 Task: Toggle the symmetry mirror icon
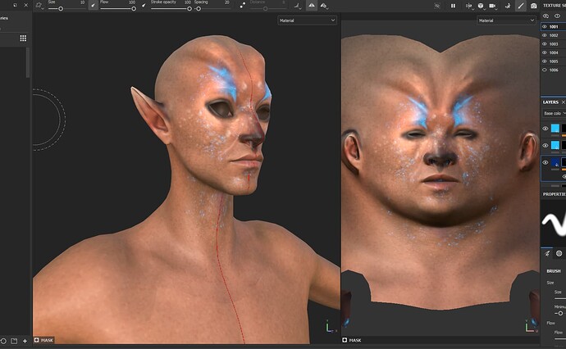click(311, 6)
